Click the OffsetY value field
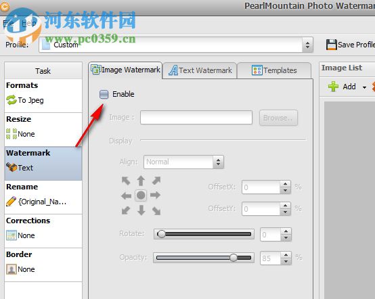Viewport: 375px width, 299px height. 261,208
